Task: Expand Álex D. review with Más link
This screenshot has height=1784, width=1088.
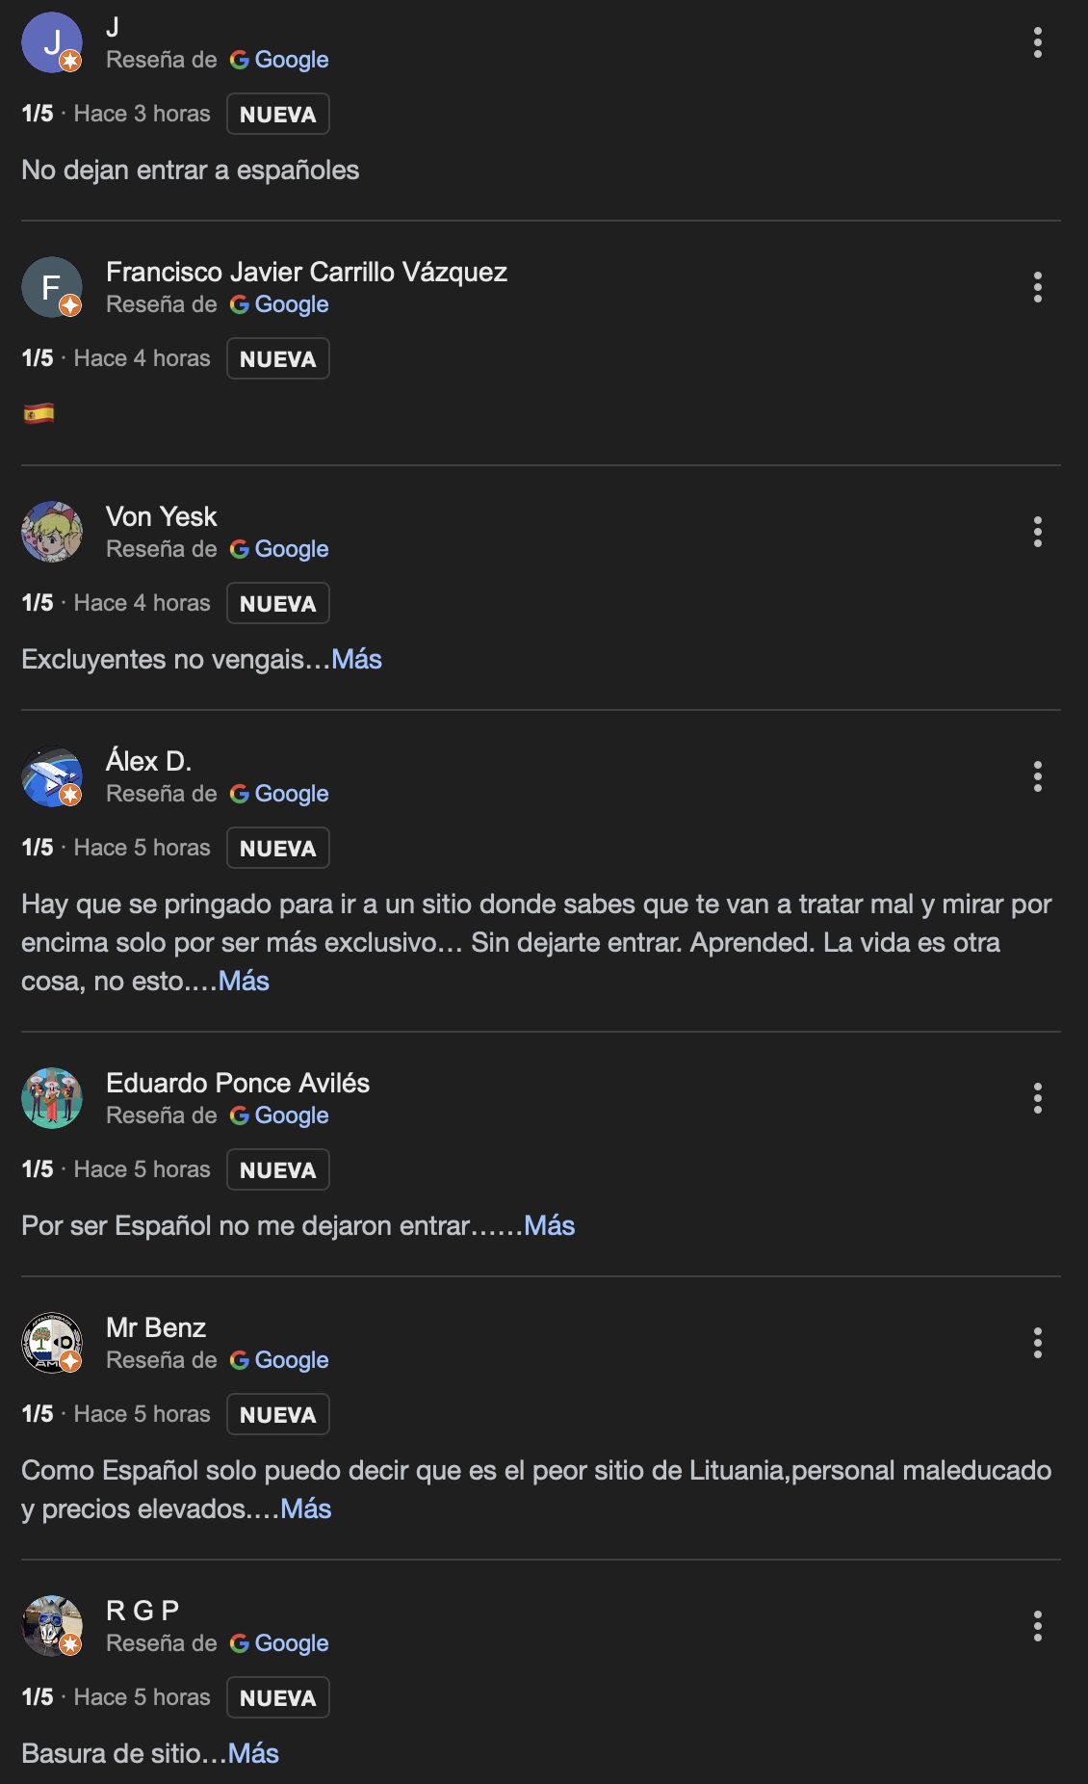Action: [244, 981]
